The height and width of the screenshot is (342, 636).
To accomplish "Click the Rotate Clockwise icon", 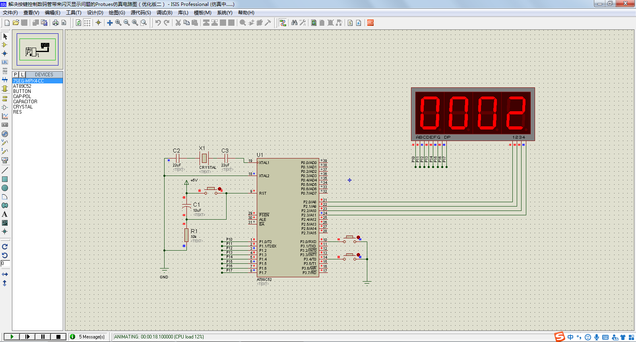I will (x=5, y=247).
